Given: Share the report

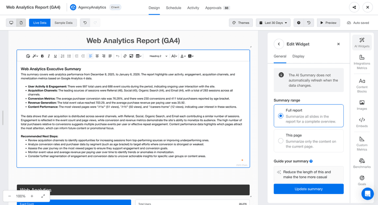Looking at the screenshot, I should [354, 7].
